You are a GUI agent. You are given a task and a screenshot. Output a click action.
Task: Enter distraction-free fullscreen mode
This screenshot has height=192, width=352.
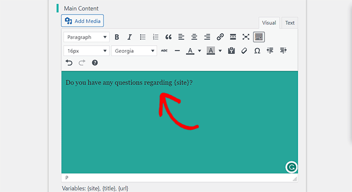click(x=246, y=37)
